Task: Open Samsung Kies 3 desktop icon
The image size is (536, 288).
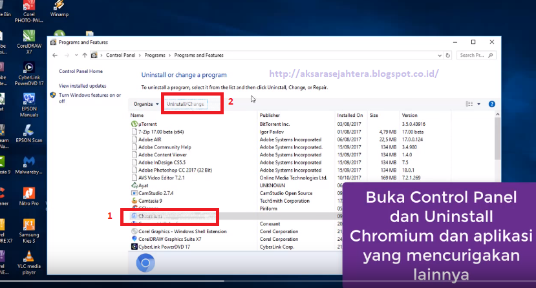Action: (29, 231)
